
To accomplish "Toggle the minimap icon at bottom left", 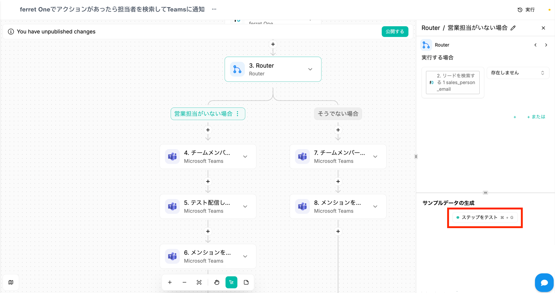I will [x=11, y=282].
